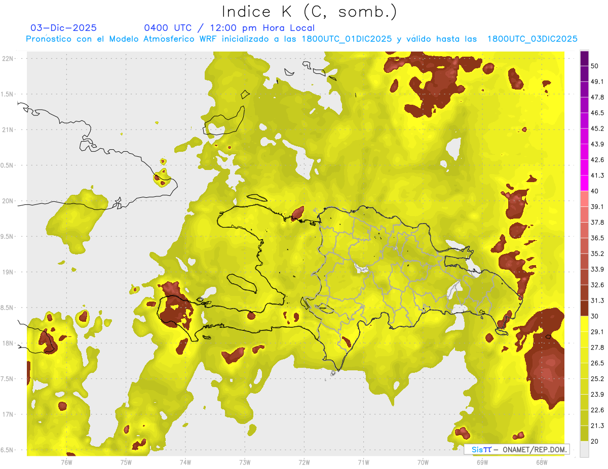Select the '76W' longitude label
Screen dimensions: 608x469
[x=66, y=462]
